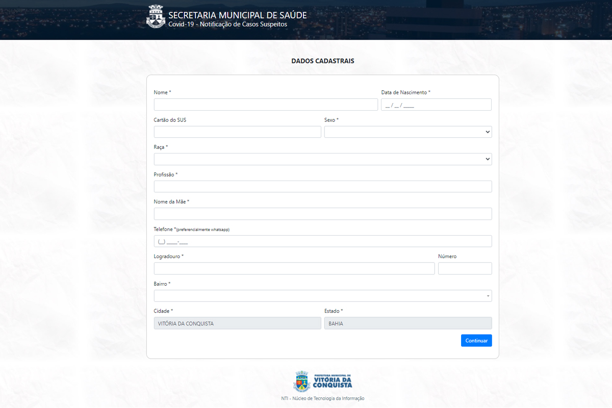
Task: Click the NTI footer text
Action: point(323,398)
